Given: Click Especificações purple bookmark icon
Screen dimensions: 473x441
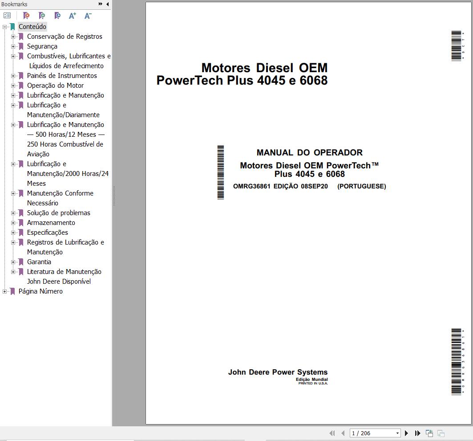Looking at the screenshot, I should click(21, 233).
